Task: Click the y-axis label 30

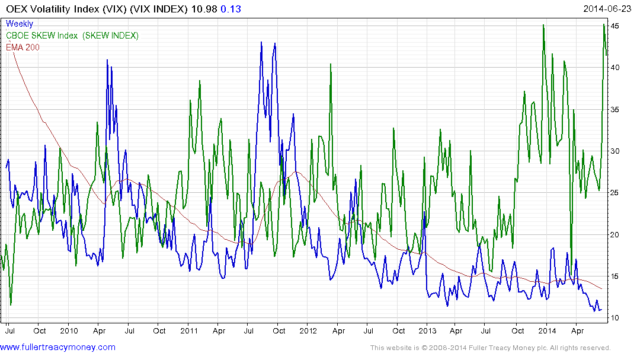Action: tap(614, 151)
